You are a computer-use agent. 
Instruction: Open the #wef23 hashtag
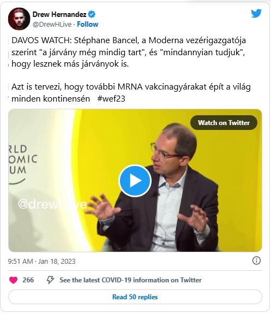point(111,98)
